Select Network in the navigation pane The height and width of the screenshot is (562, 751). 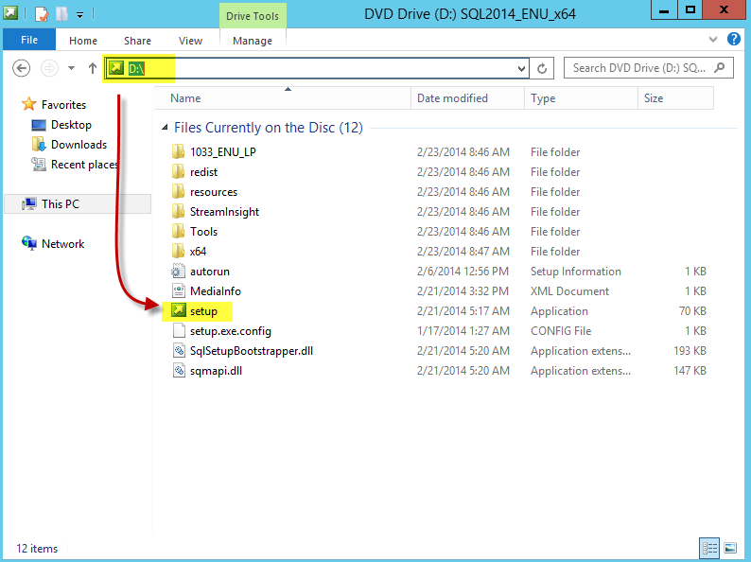tap(62, 243)
